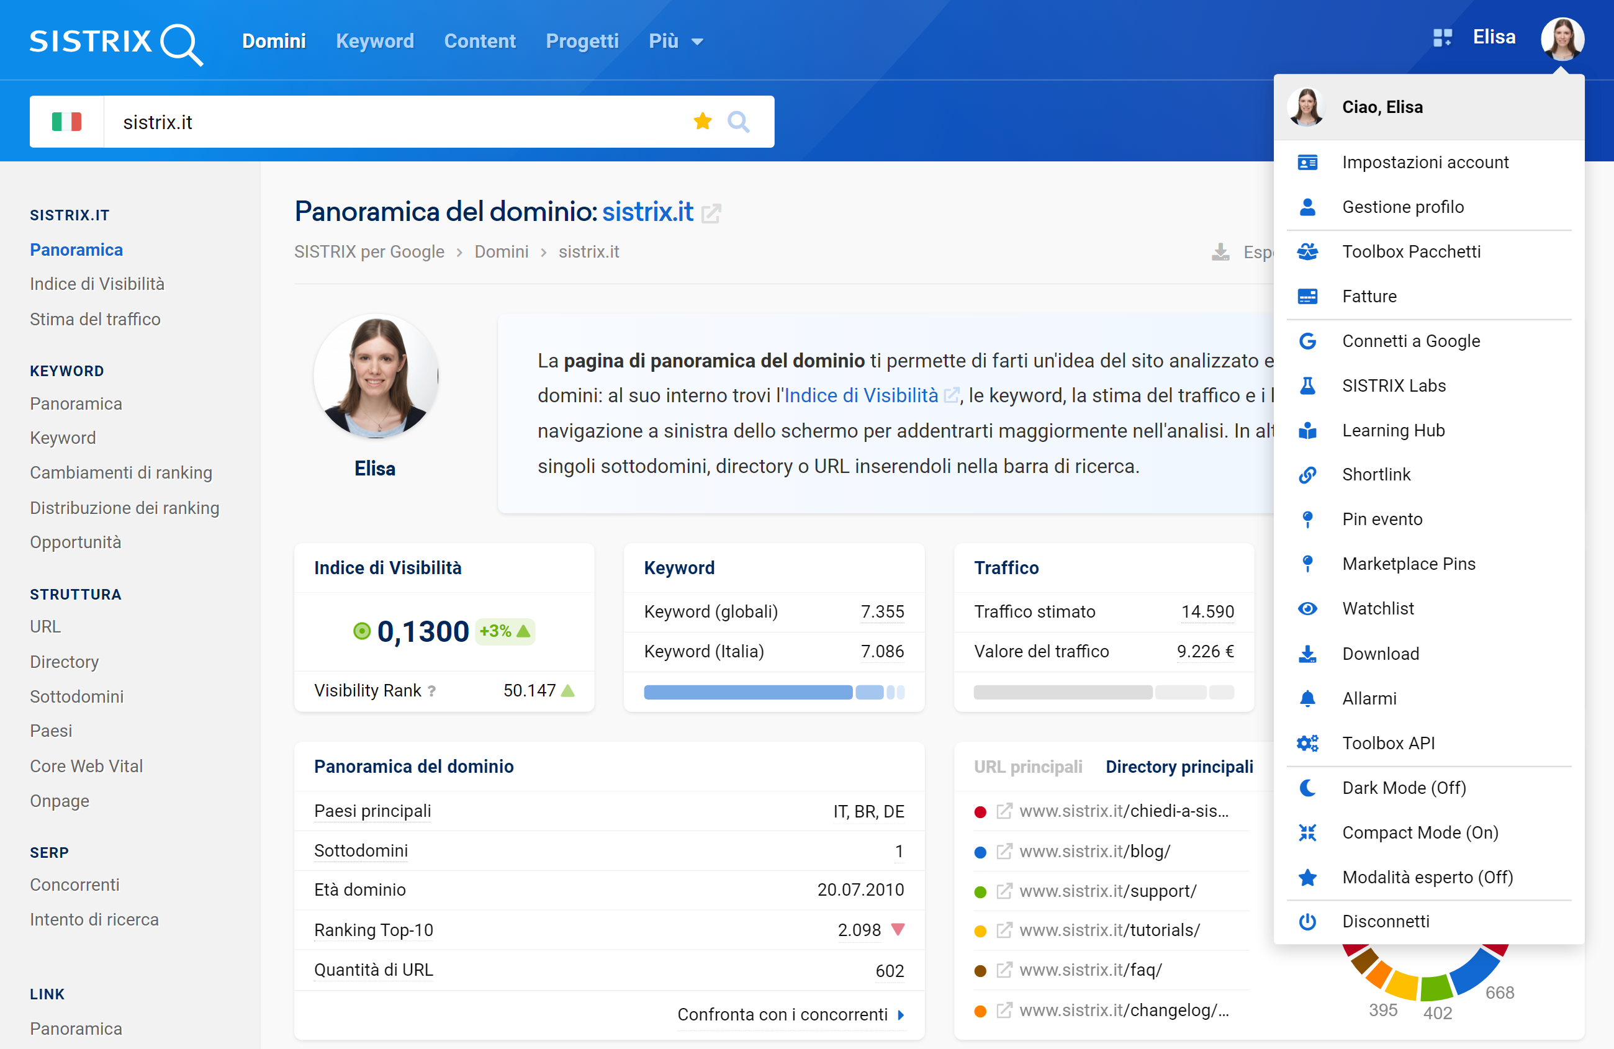1614x1049 pixels.
Task: Click the +3% visibility change badge
Action: (x=505, y=631)
